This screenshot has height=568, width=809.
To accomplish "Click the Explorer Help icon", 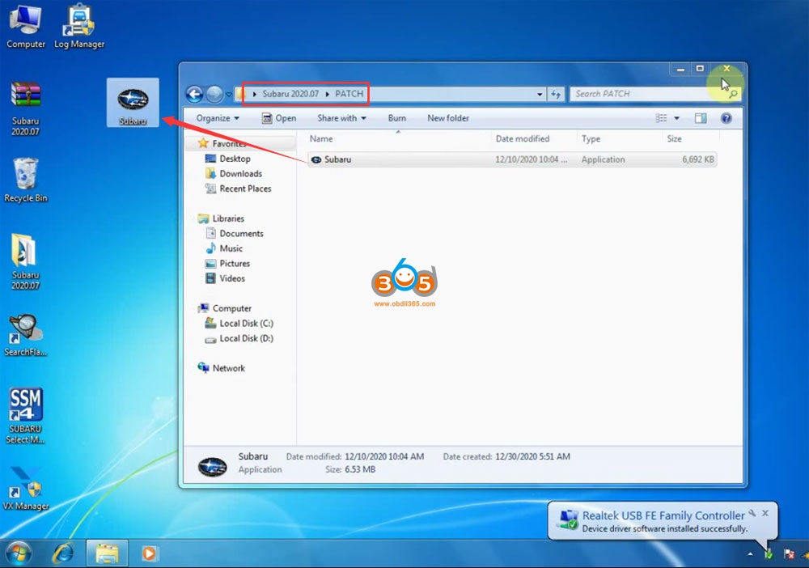I will pos(726,118).
